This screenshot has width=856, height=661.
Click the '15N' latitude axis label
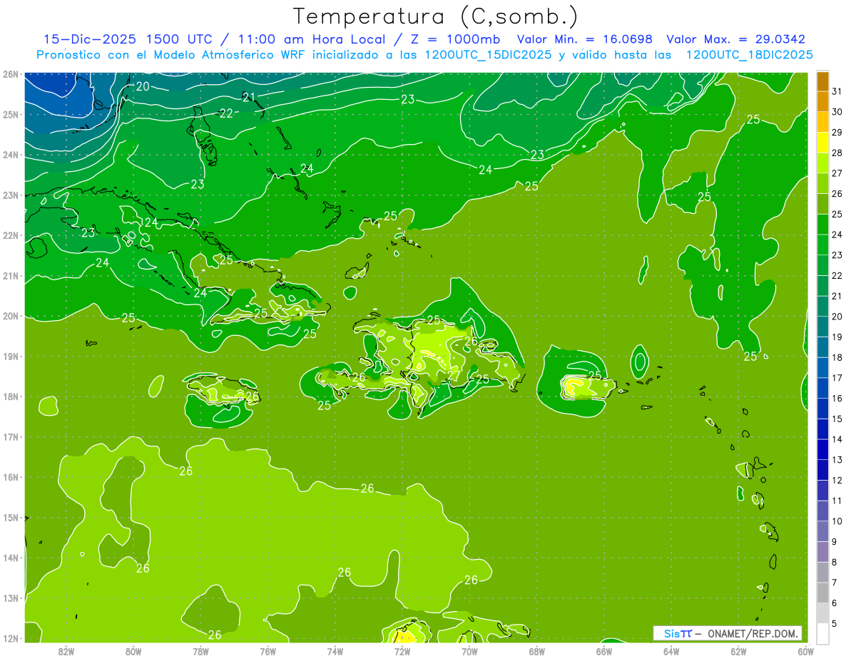tap(11, 517)
